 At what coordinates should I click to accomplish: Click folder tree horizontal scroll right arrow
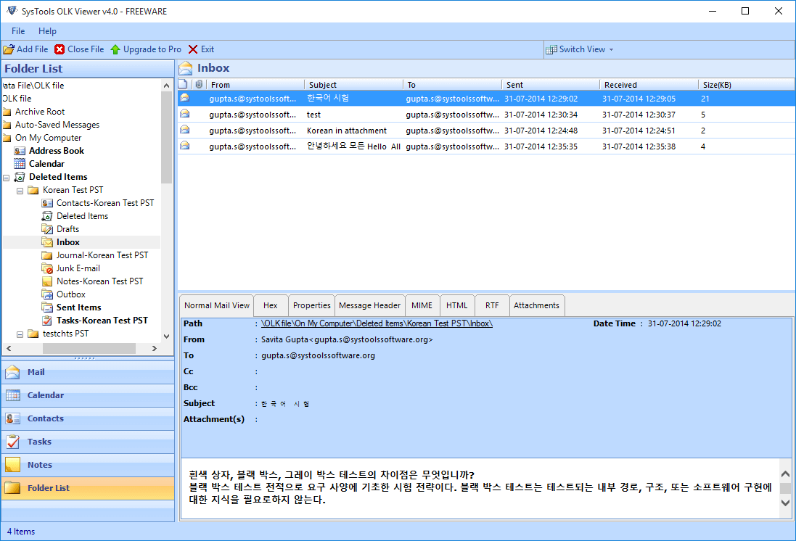pyautogui.click(x=155, y=349)
